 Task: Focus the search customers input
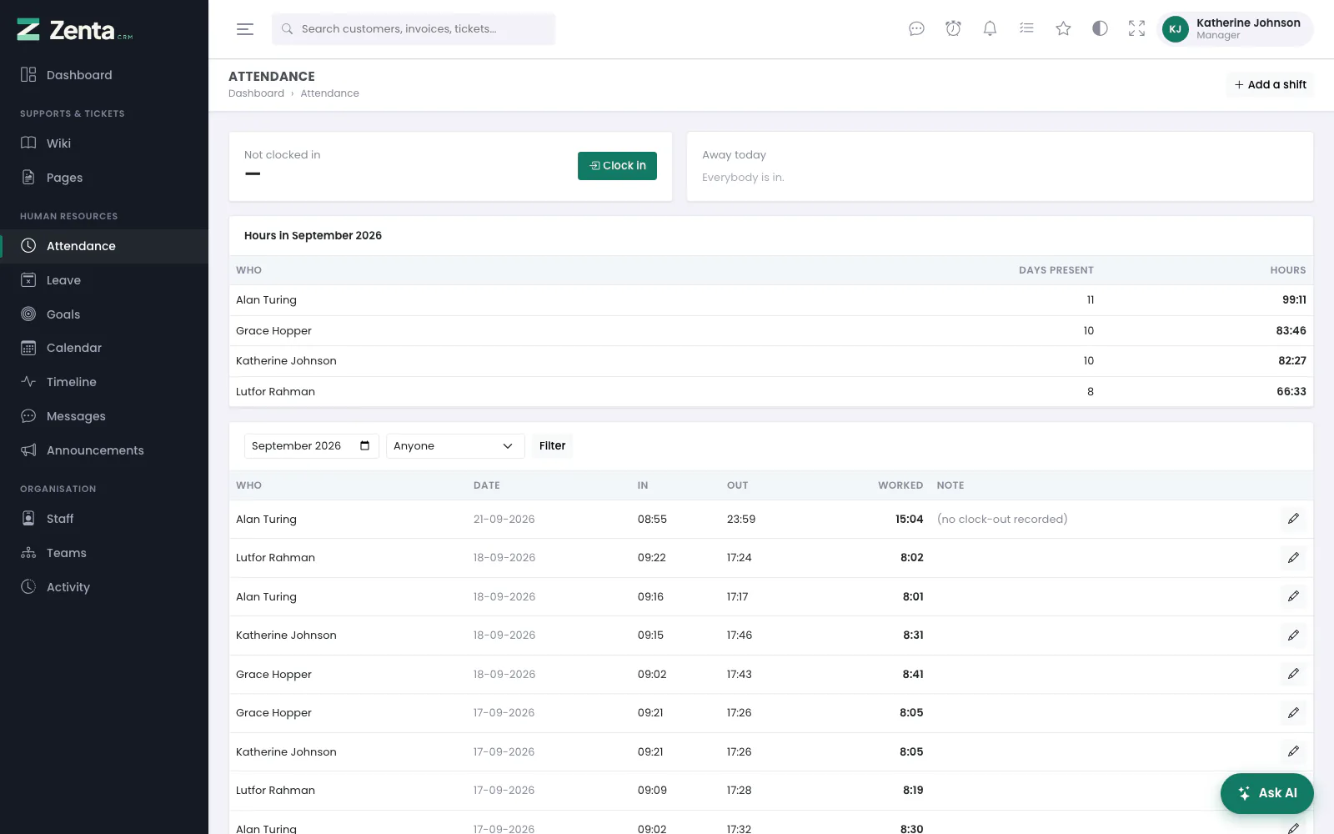414,29
